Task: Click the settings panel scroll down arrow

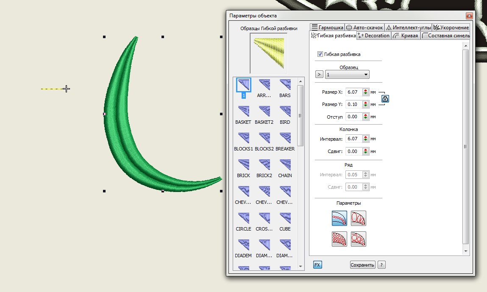Action: pos(465,251)
